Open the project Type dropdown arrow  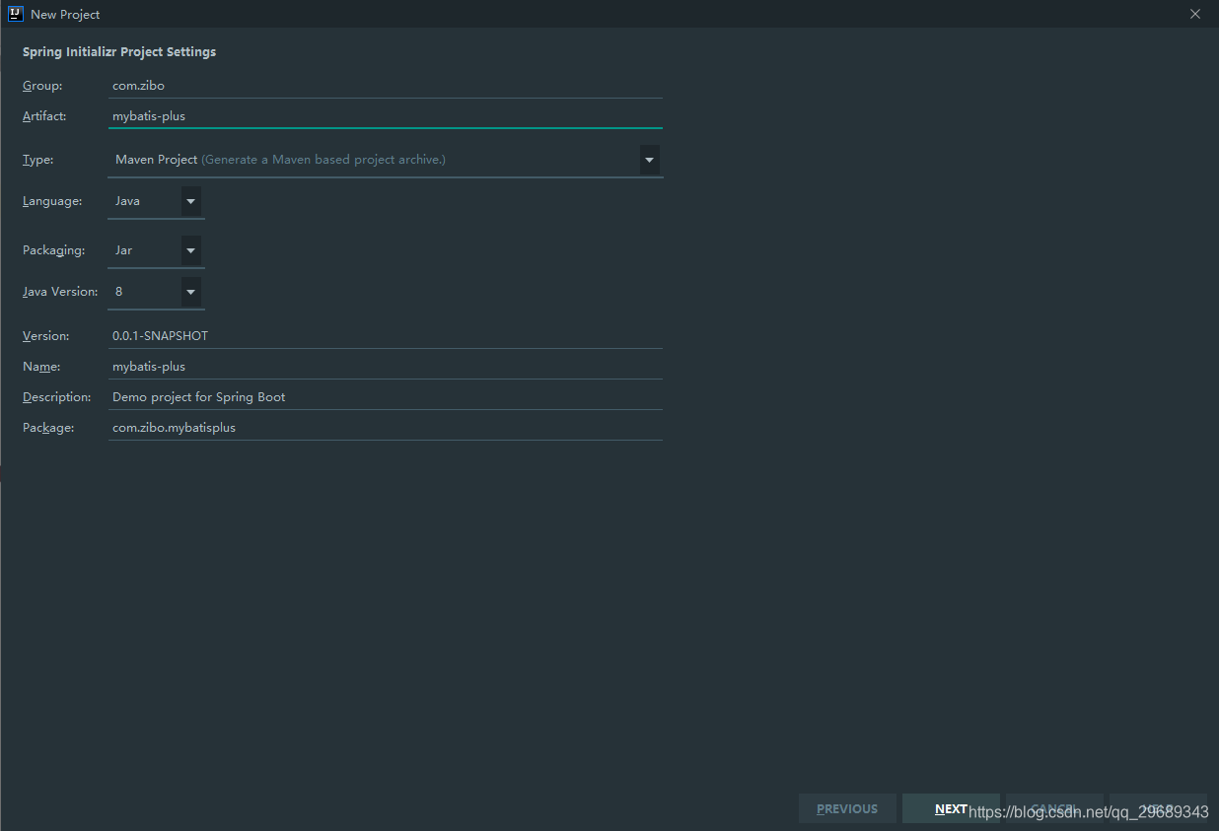pyautogui.click(x=649, y=160)
